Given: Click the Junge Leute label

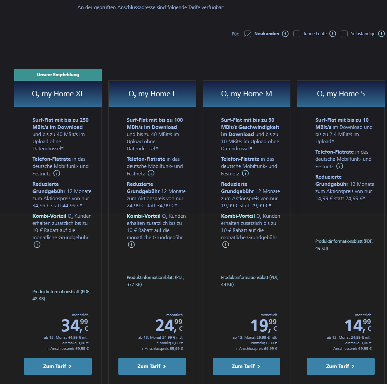Looking at the screenshot, I should 315,34.
